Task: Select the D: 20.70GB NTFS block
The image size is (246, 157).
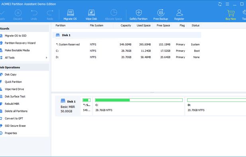Action: coord(216,106)
